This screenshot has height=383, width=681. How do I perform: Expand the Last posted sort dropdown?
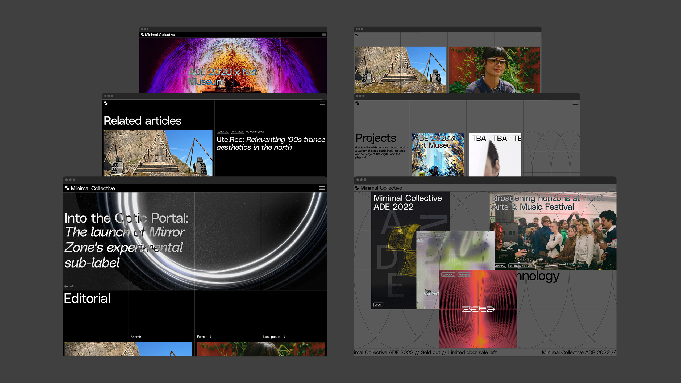click(x=274, y=337)
